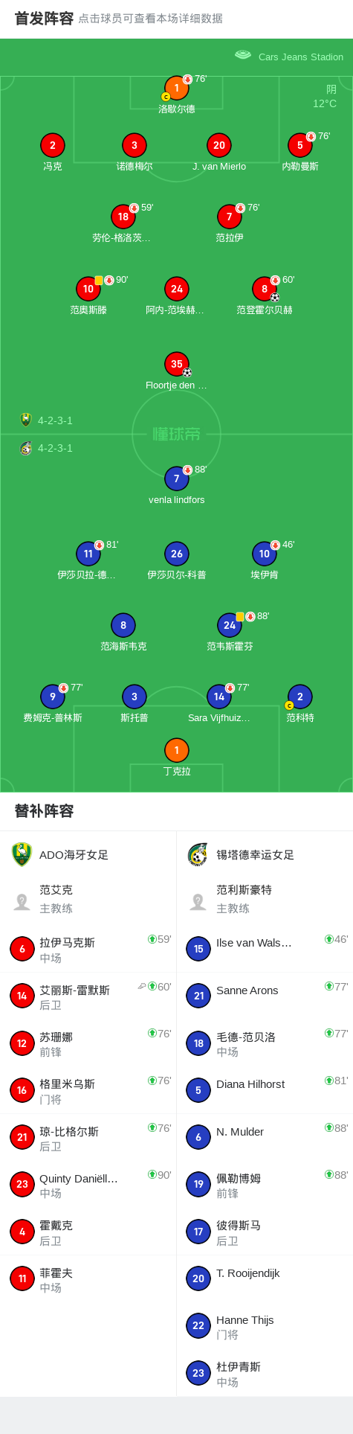The image size is (353, 1434).
Task: Open substitute Hanne Thijs goalkeeper entry
Action: coord(265,1326)
